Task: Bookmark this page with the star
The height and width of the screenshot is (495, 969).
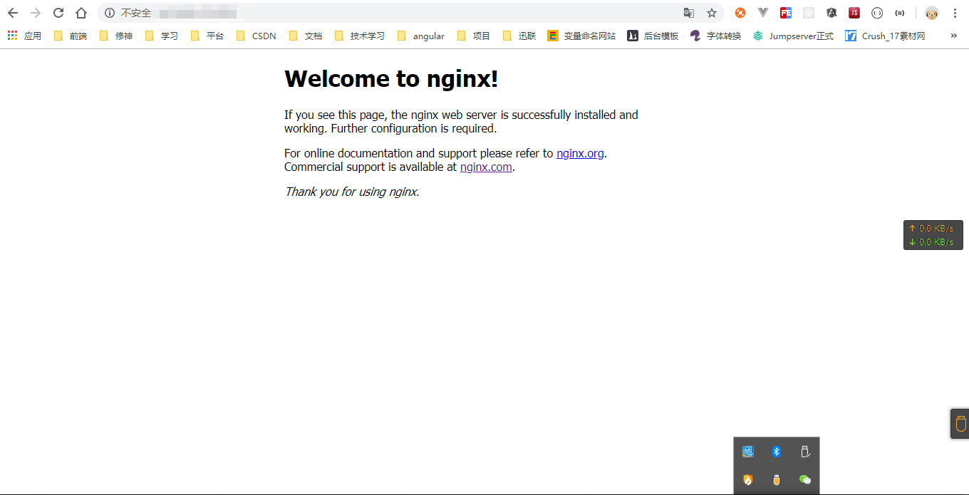Action: click(712, 13)
